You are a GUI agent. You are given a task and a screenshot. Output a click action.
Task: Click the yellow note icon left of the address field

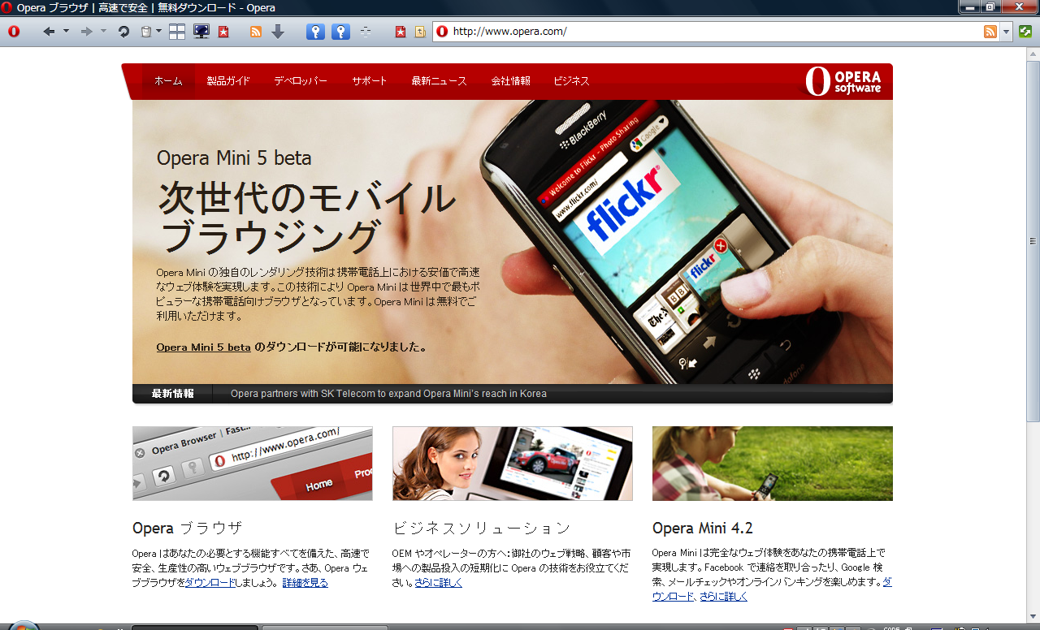point(420,32)
